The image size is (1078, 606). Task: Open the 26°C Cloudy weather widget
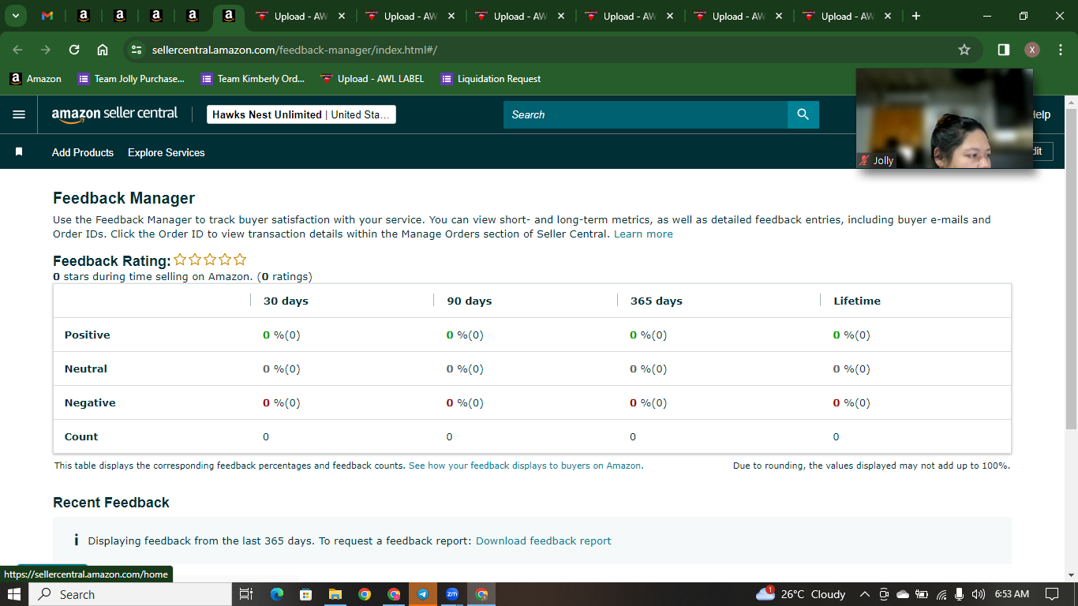tap(800, 594)
